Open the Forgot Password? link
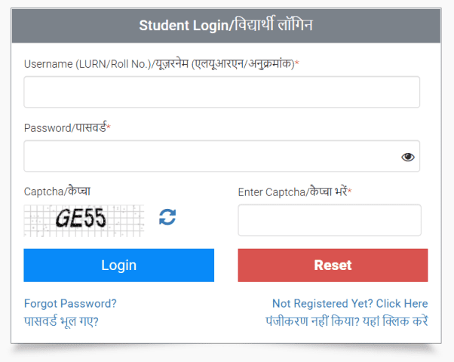454x362 pixels. point(70,304)
